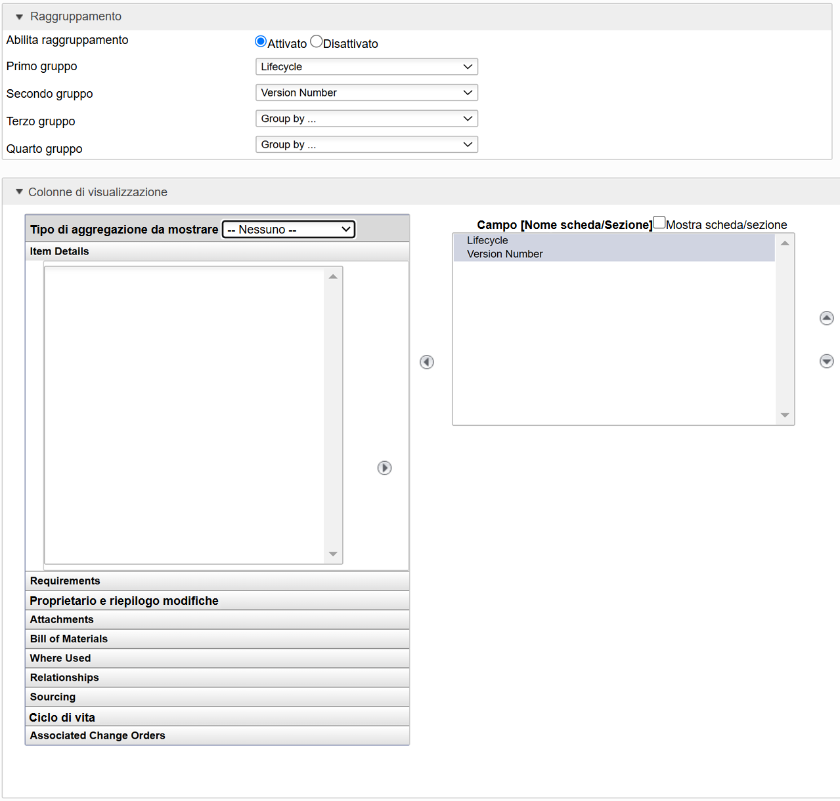Enable the Mostra scheda/sezione checkbox

point(659,222)
